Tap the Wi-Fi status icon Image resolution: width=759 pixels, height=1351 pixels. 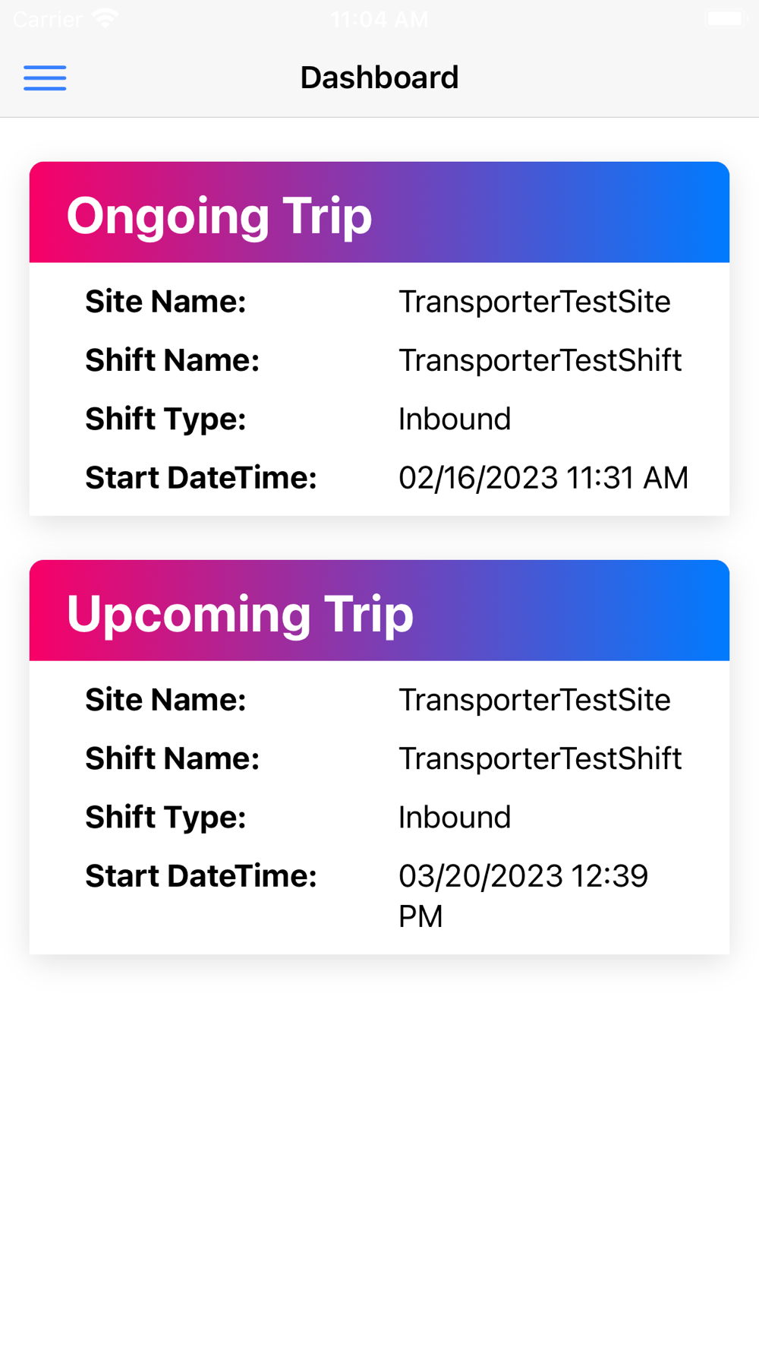[x=106, y=18]
